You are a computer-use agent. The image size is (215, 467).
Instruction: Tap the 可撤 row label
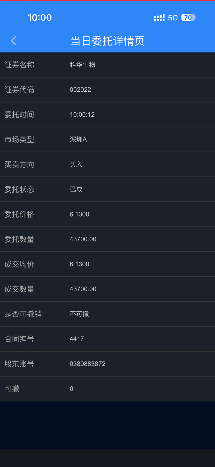tap(12, 389)
